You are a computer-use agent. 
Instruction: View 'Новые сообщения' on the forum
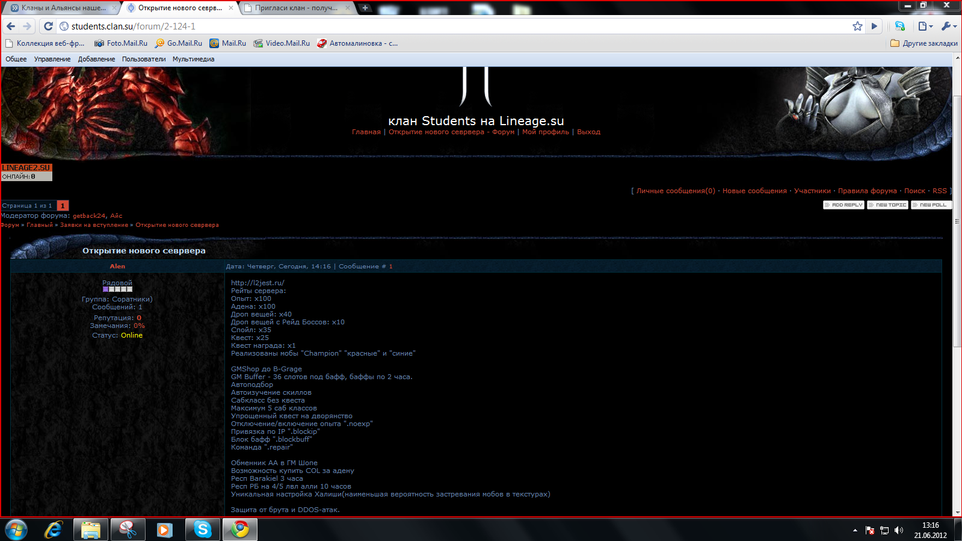(x=754, y=191)
